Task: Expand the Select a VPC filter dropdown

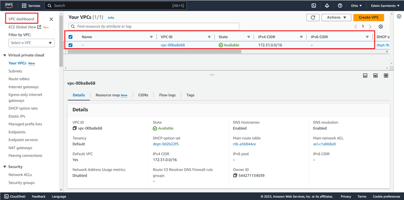Action: coord(31,43)
